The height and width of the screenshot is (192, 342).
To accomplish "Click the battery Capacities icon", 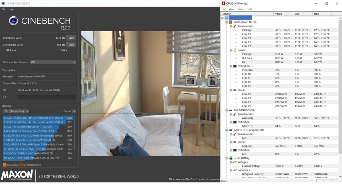I will (x=235, y=170).
